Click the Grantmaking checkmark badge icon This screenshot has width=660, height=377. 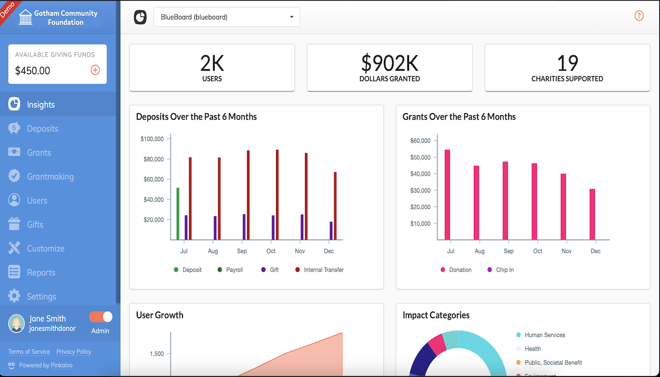tap(14, 176)
